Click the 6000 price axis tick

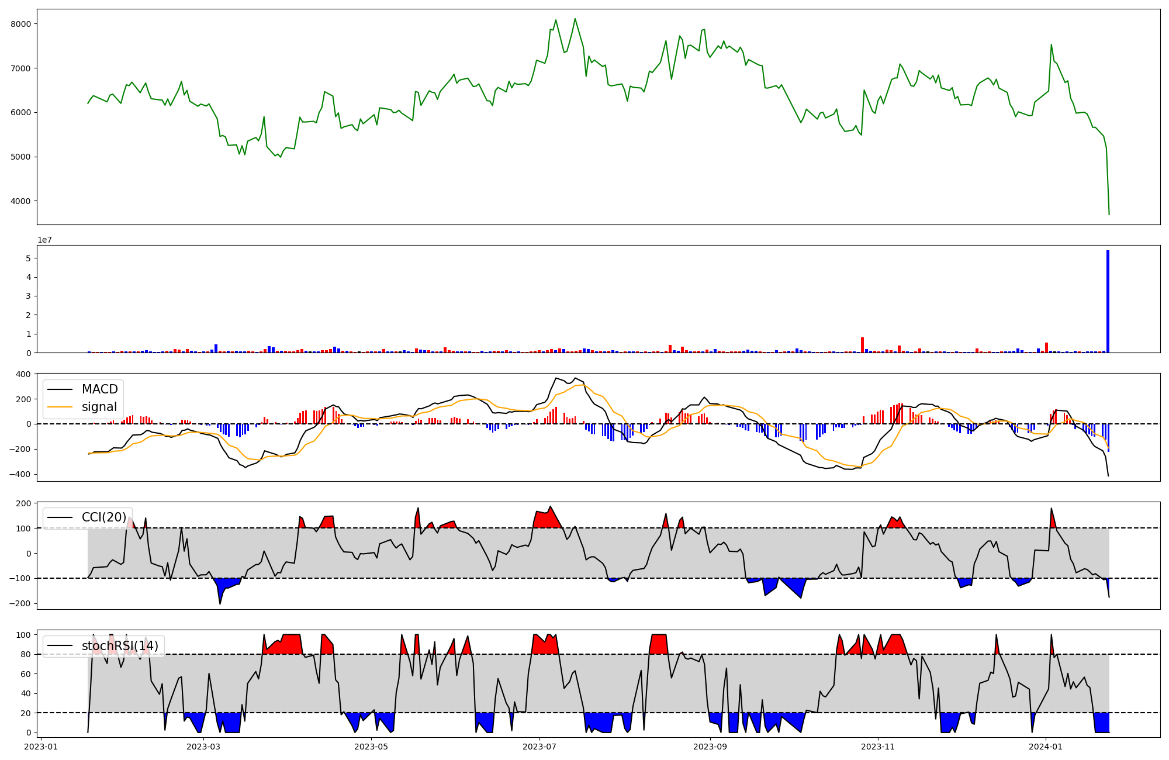[20, 112]
